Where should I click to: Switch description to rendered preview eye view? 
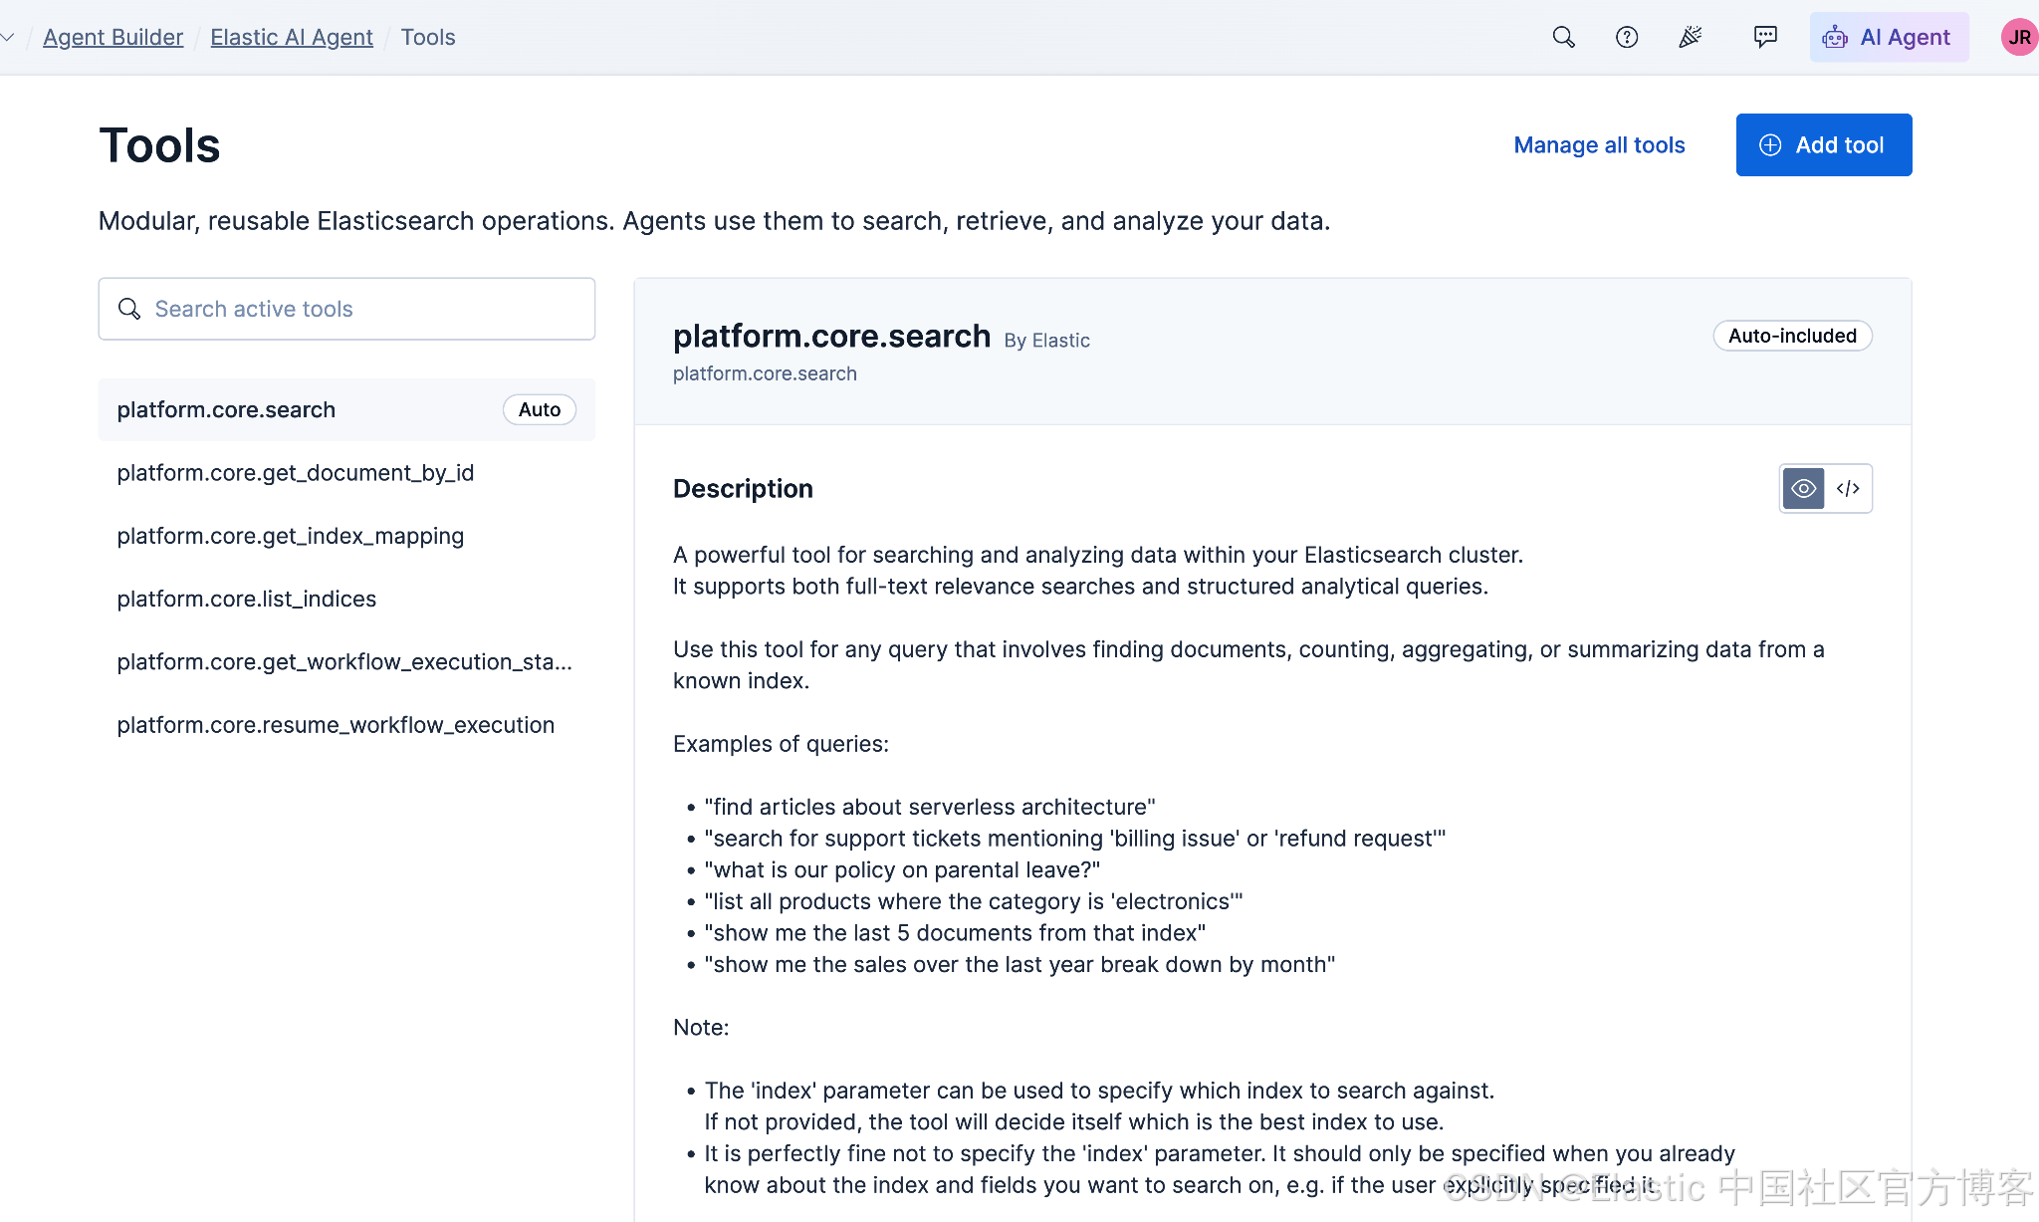(1803, 488)
